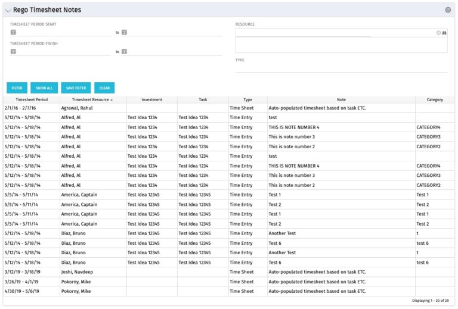Sort by Type column header

tap(247, 99)
